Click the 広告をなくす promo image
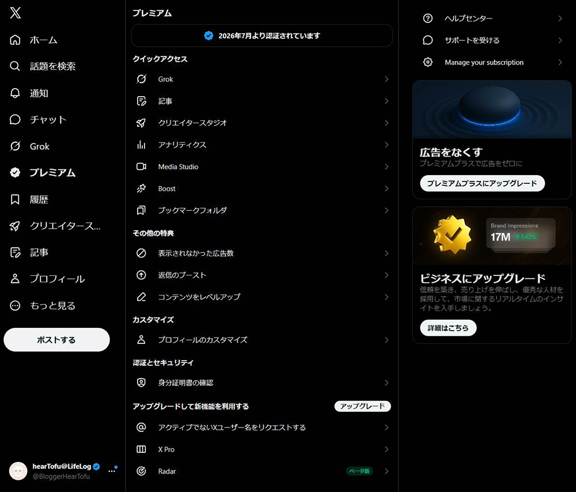 [492, 109]
